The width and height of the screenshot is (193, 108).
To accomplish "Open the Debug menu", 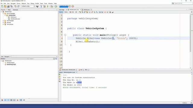I will [x=32, y=3].
